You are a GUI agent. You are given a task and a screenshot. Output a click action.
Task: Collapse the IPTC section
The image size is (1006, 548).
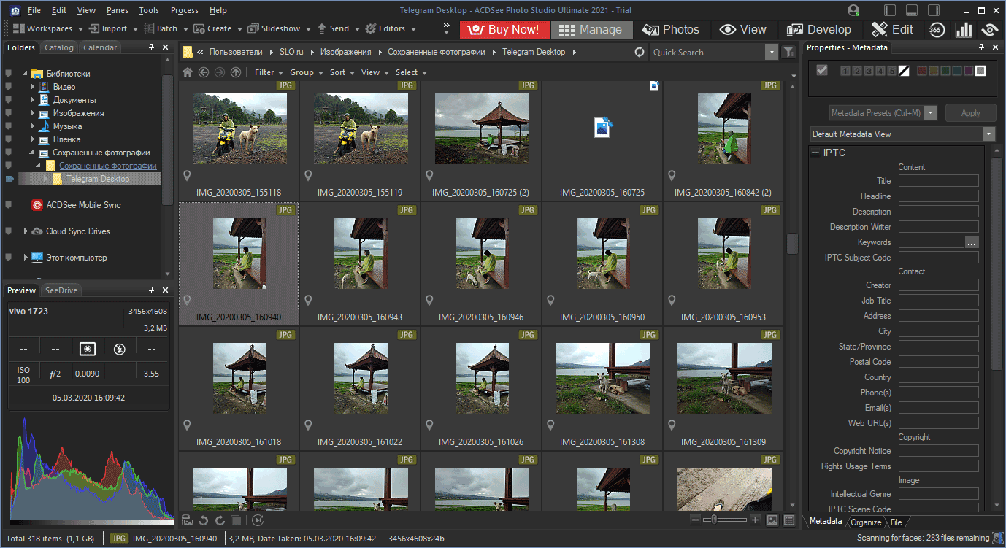tap(815, 153)
